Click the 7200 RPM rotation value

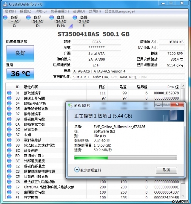coord(172,54)
